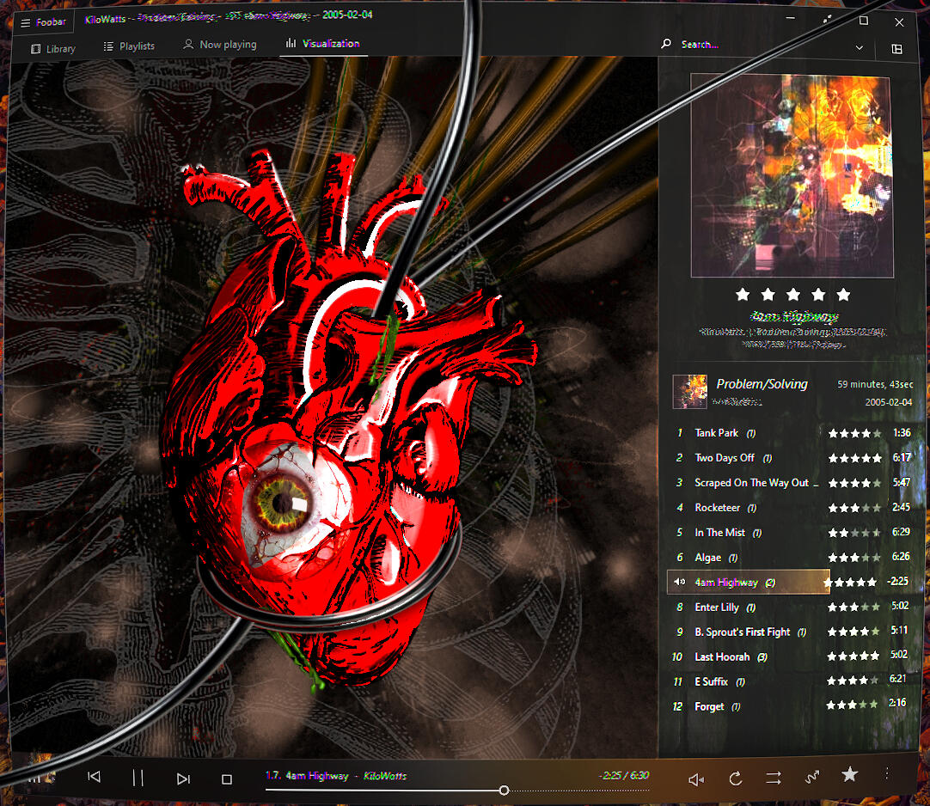Viewport: 930px width, 806px height.
Task: Open the Foobar hamburger menu
Action: point(26,22)
